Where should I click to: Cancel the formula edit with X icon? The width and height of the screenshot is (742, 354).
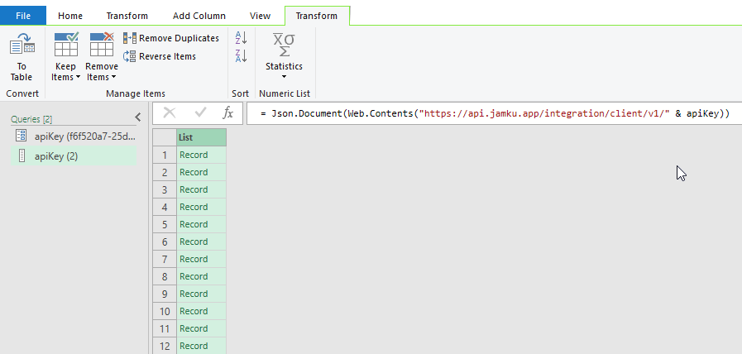coord(170,113)
